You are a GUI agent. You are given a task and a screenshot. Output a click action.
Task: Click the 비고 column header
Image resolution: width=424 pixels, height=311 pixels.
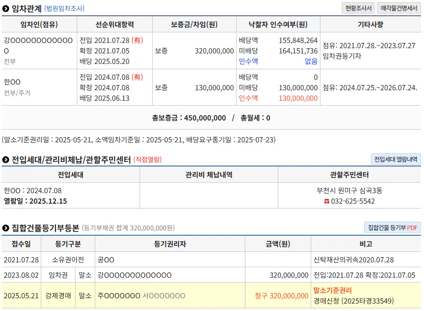366,244
